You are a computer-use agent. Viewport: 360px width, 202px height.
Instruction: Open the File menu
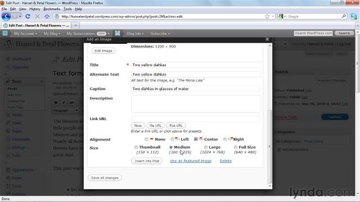[x=4, y=9]
